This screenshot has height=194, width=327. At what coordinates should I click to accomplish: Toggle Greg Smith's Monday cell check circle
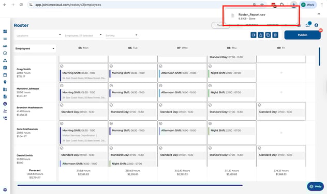coord(62,66)
